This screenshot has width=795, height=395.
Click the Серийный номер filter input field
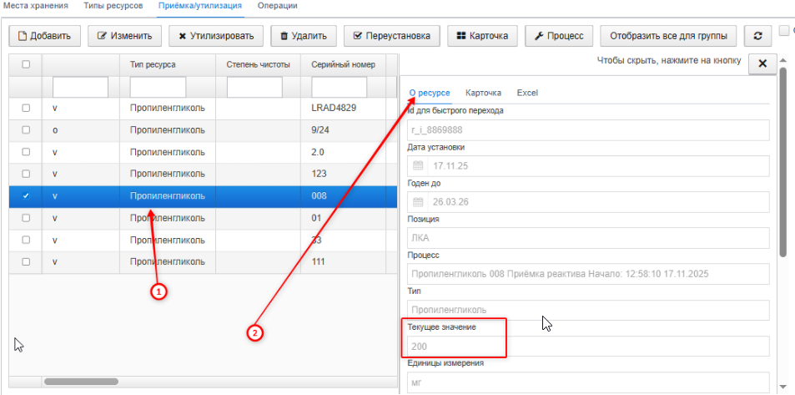coord(340,88)
